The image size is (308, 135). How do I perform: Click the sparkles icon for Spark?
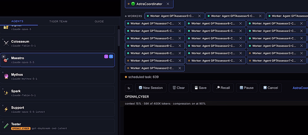tap(6, 93)
